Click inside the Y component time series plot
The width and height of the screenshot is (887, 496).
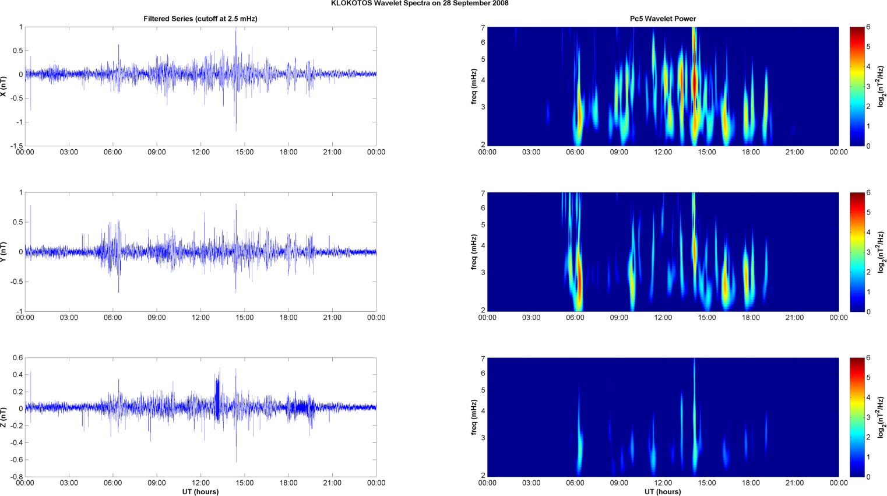[200, 252]
